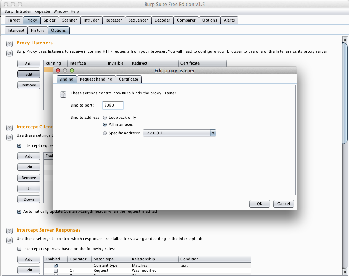Switch to the Sequencer tab
This screenshot has width=349, height=276.
[138, 20]
